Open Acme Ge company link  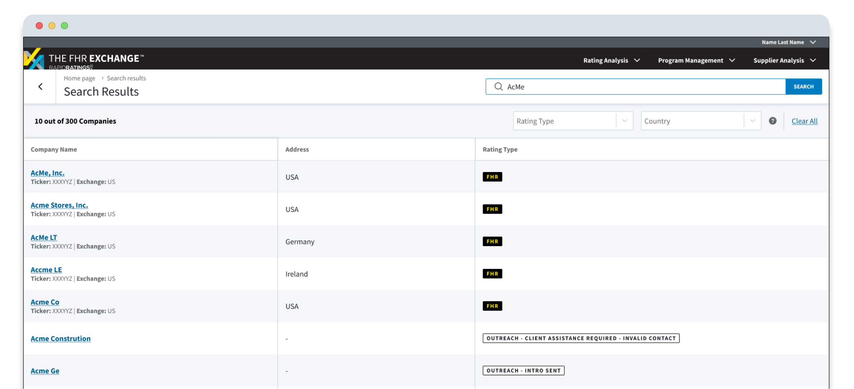[45, 371]
